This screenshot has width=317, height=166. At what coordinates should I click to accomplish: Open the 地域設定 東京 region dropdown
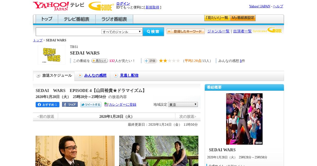click(x=183, y=105)
